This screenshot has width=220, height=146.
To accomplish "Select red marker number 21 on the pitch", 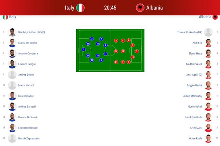I will (116, 62).
